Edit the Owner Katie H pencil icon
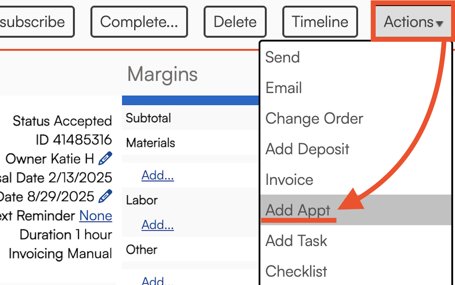 [x=105, y=158]
